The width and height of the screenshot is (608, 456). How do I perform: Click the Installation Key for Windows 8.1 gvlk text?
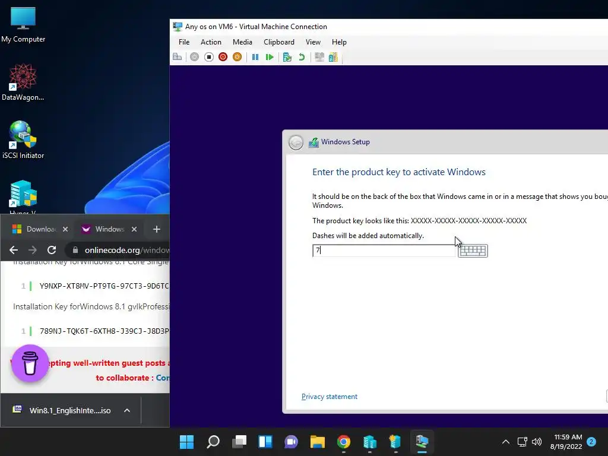91,307
